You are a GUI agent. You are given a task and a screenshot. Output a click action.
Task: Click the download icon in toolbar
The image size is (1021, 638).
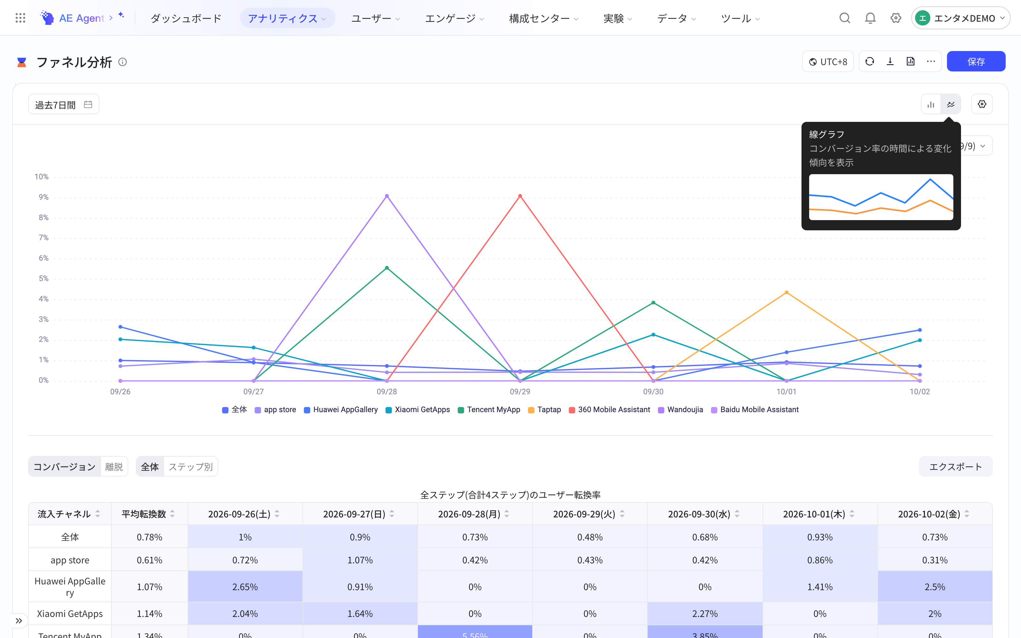tap(890, 62)
